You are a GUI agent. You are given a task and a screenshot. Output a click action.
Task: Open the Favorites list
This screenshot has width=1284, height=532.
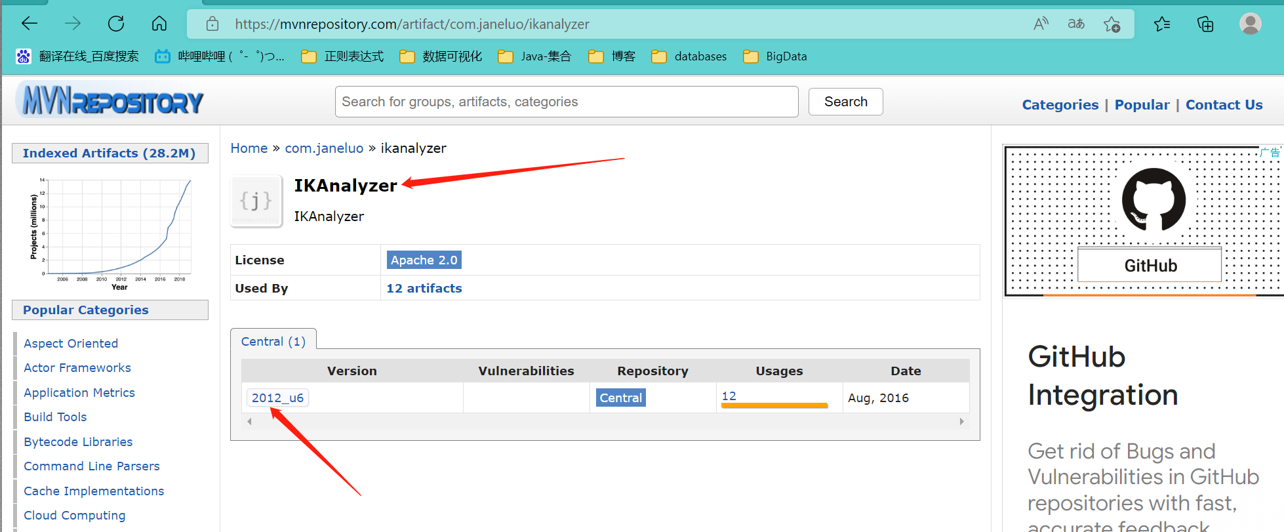pos(1162,24)
